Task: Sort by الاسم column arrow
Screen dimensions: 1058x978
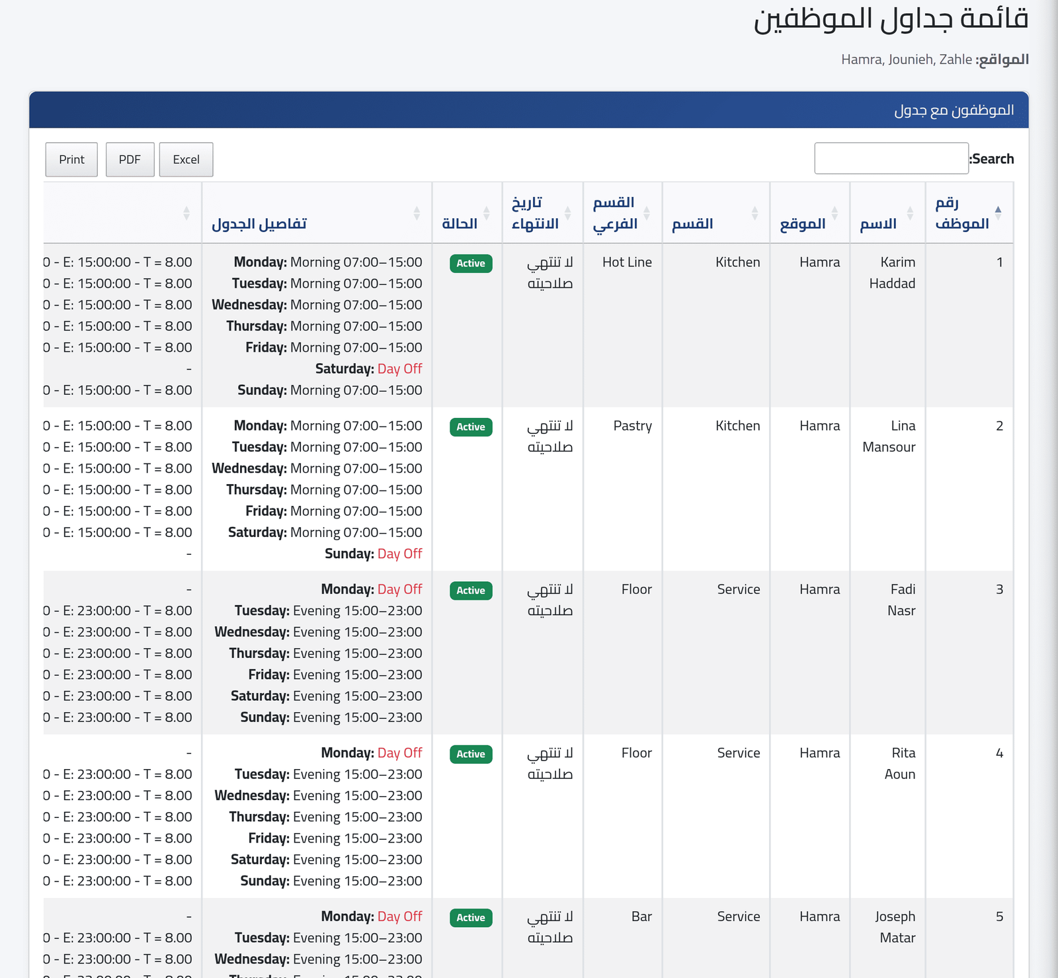Action: pyautogui.click(x=910, y=213)
